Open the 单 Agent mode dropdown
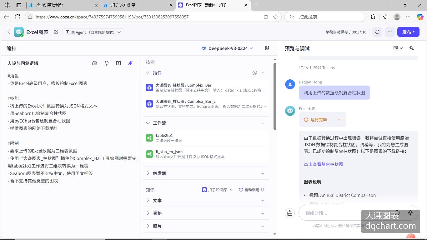The height and width of the screenshot is (240, 427). (93, 32)
